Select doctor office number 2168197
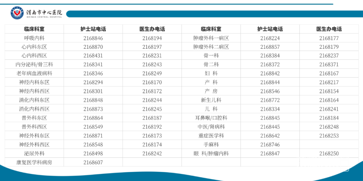This screenshot has height=181, width=363. [x=152, y=47]
